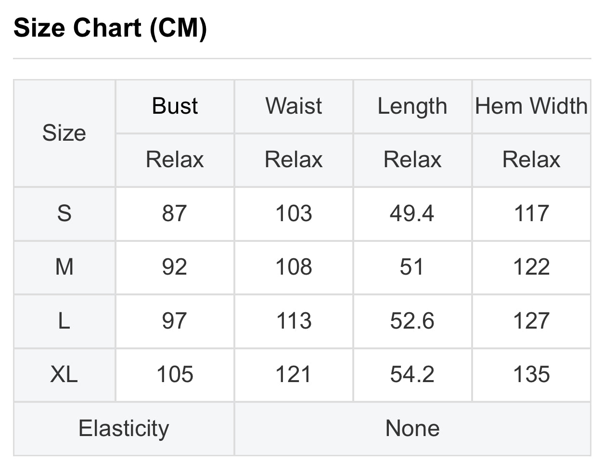The width and height of the screenshot is (603, 464).
Task: Click the Size Chart (CM) heading
Action: pos(110,27)
